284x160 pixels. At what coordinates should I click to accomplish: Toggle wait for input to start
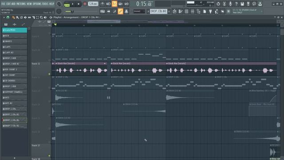pyautogui.click(x=108, y=4)
